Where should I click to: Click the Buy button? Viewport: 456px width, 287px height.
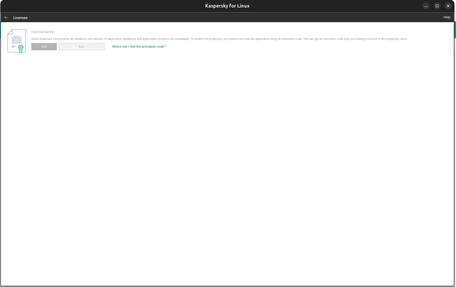coord(81,46)
